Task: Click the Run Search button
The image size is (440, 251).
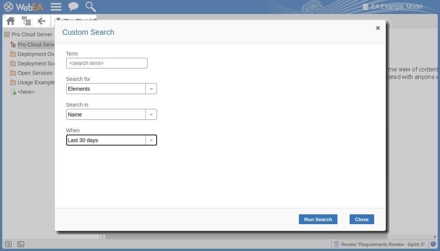Action: click(x=318, y=219)
